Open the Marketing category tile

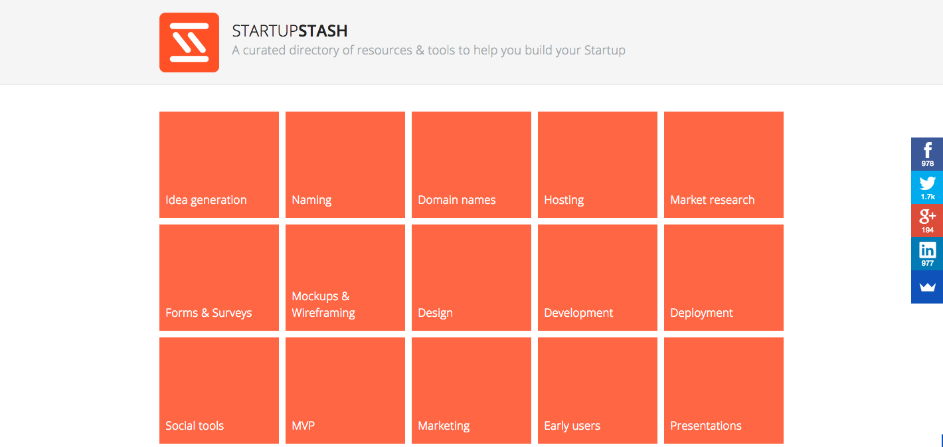click(x=471, y=391)
